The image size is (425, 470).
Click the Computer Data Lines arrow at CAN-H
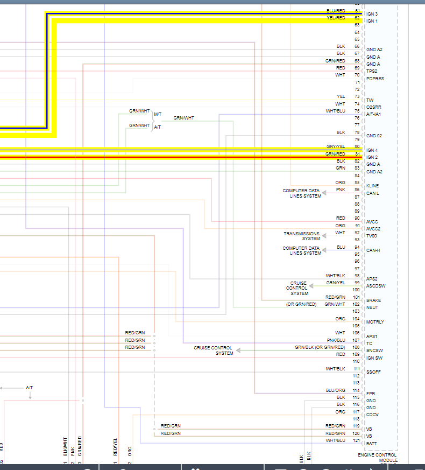pos(324,250)
